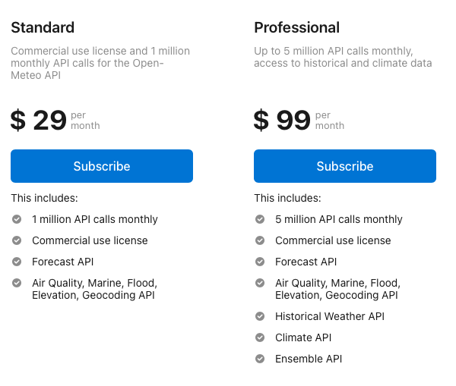Click Standard's Commercial use license checkmark icon
The width and height of the screenshot is (456, 386).
click(x=17, y=240)
